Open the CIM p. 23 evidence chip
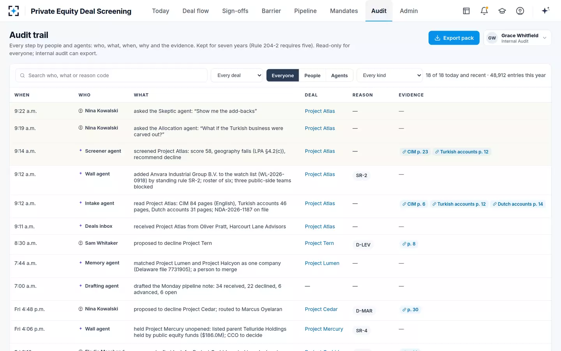This screenshot has height=351, width=561. pyautogui.click(x=415, y=152)
